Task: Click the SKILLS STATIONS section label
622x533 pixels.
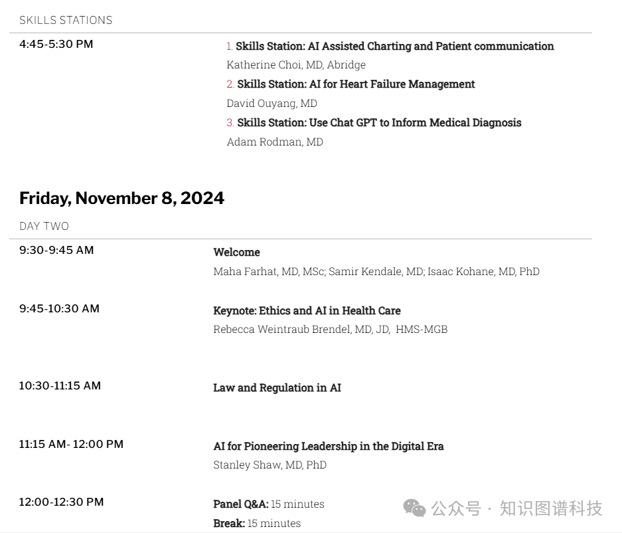Action: pos(66,20)
